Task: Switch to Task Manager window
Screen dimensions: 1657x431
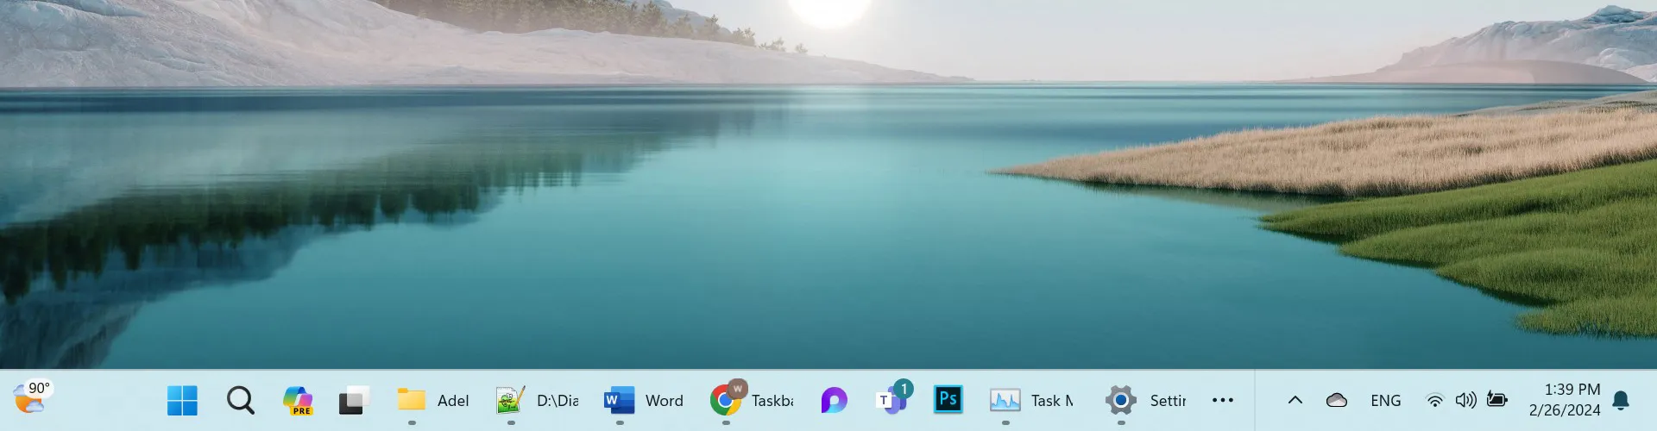Action: (1031, 400)
